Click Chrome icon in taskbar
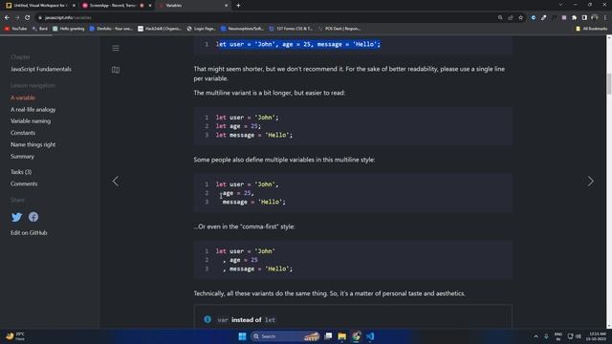The image size is (612, 344). point(356,336)
